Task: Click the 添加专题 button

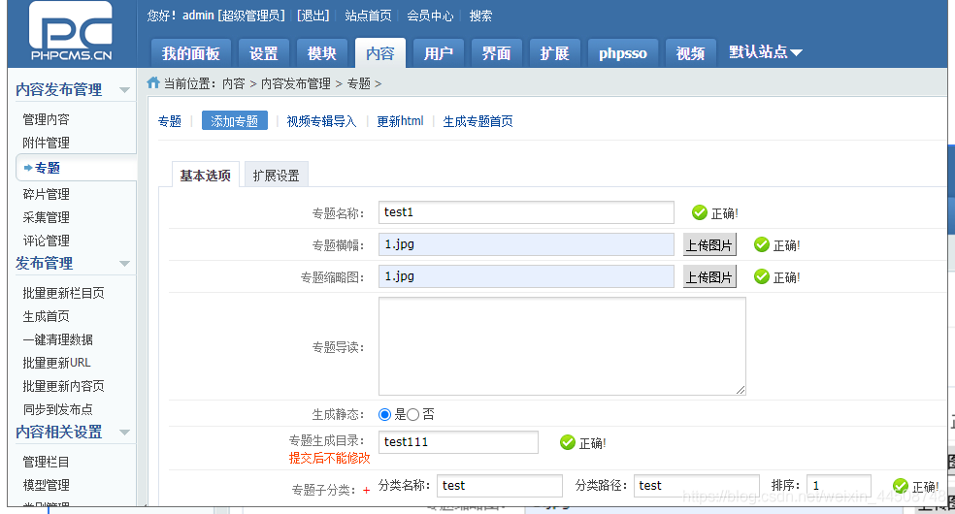Action: [x=235, y=121]
